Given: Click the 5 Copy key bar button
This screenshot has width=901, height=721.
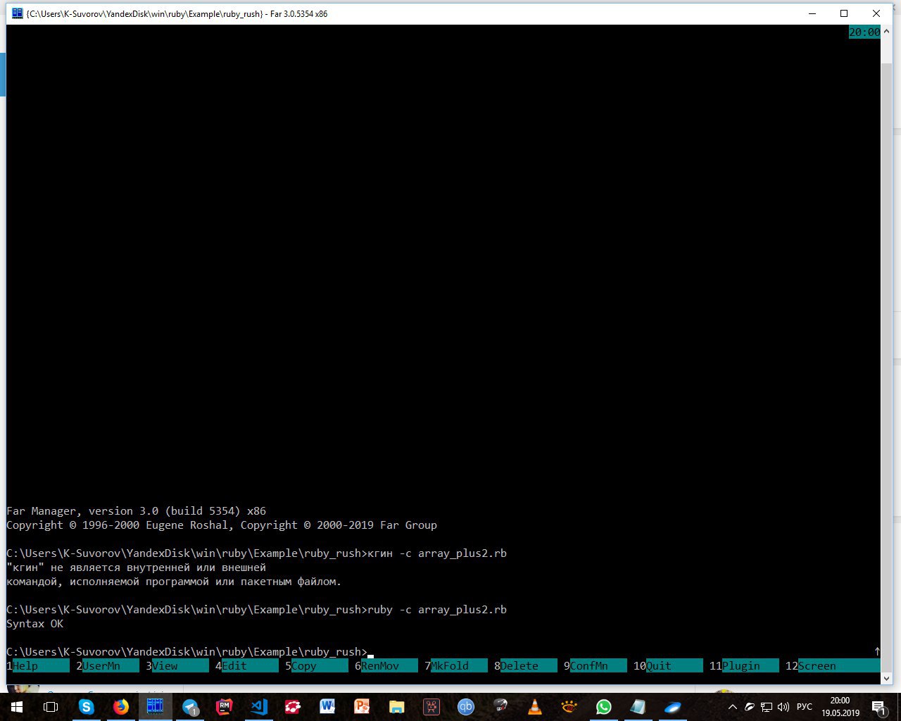Looking at the screenshot, I should [317, 666].
